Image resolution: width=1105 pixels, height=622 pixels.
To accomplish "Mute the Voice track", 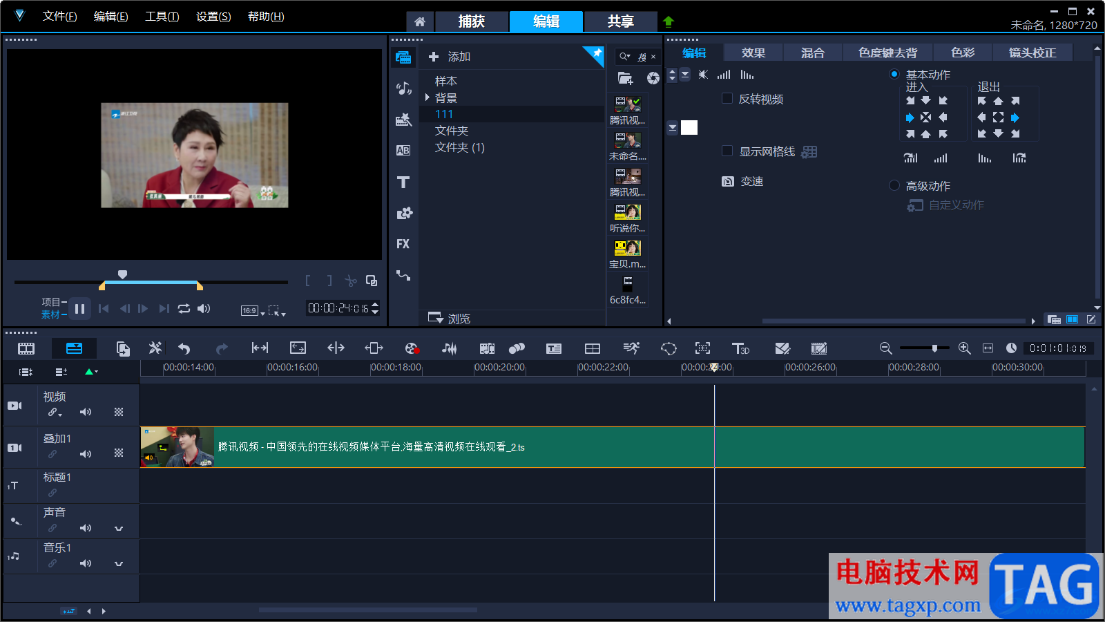I will click(x=86, y=528).
